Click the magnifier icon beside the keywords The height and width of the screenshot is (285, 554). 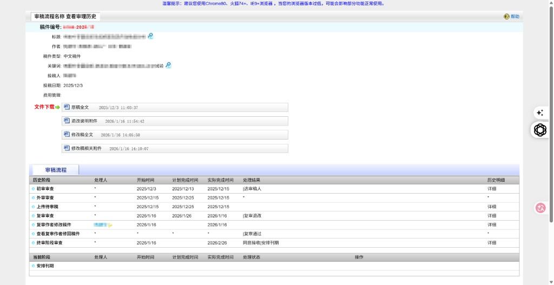pyautogui.click(x=168, y=65)
